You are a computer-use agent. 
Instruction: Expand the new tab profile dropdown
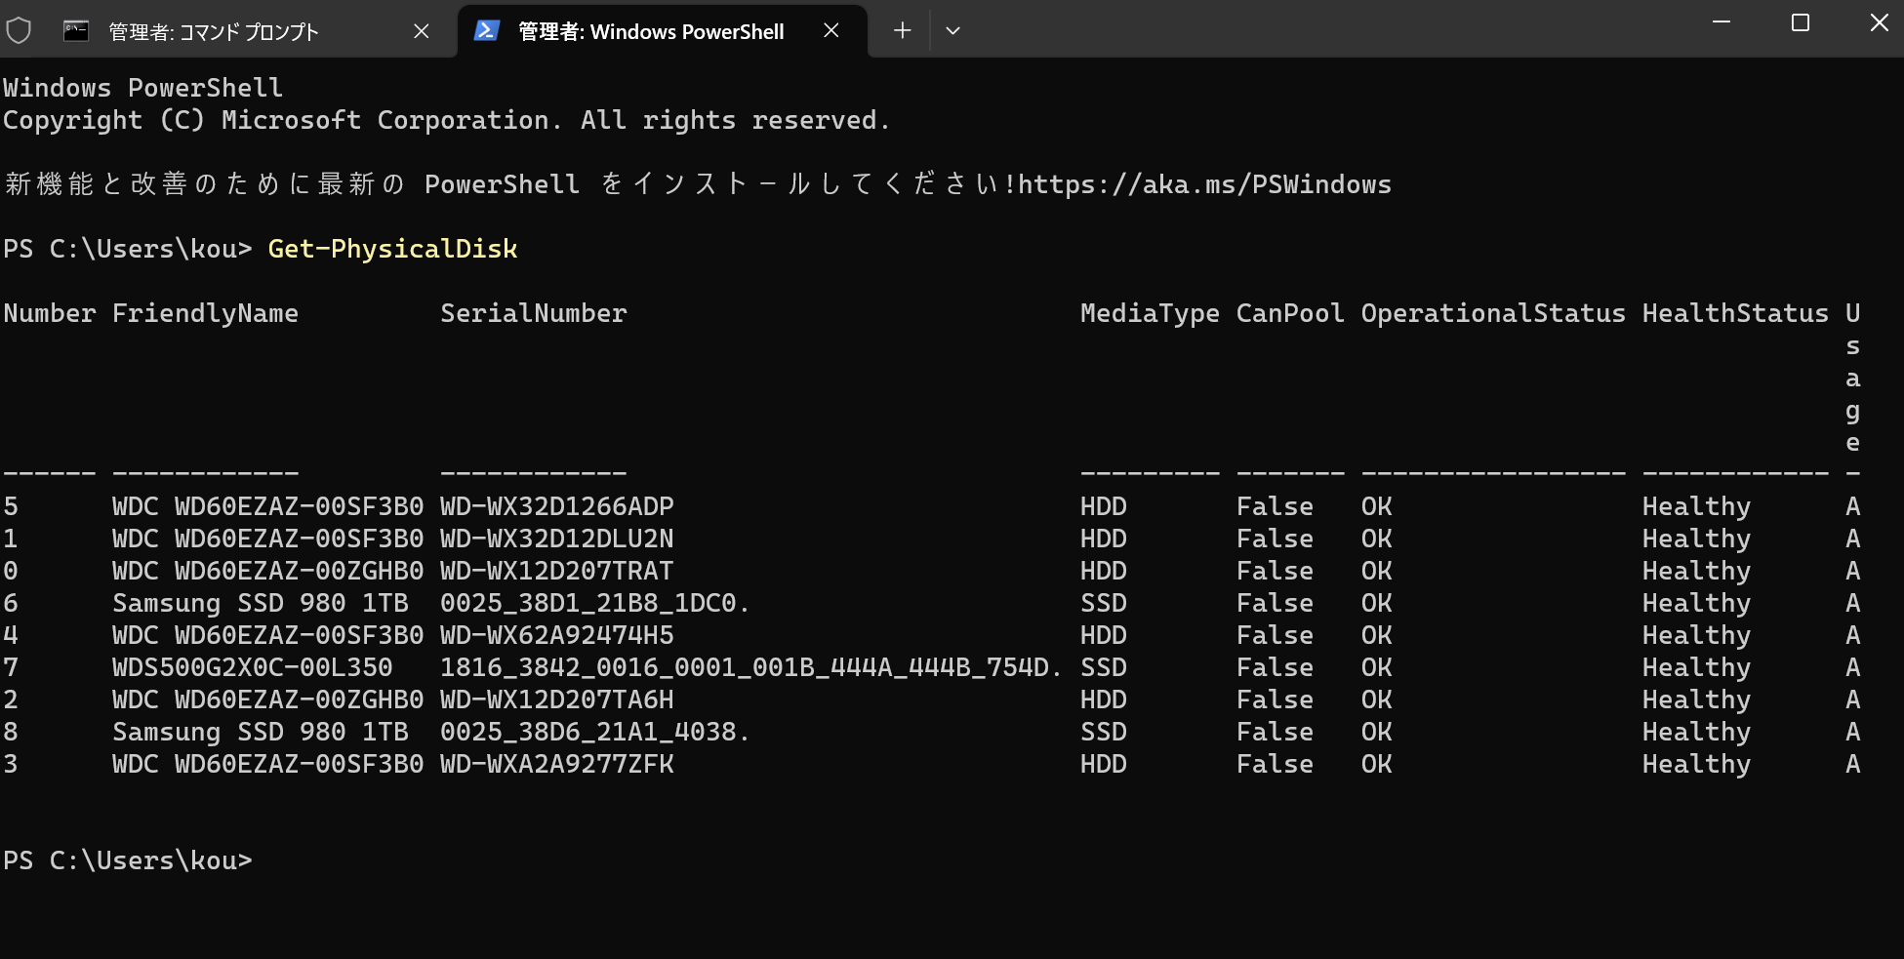(x=953, y=31)
